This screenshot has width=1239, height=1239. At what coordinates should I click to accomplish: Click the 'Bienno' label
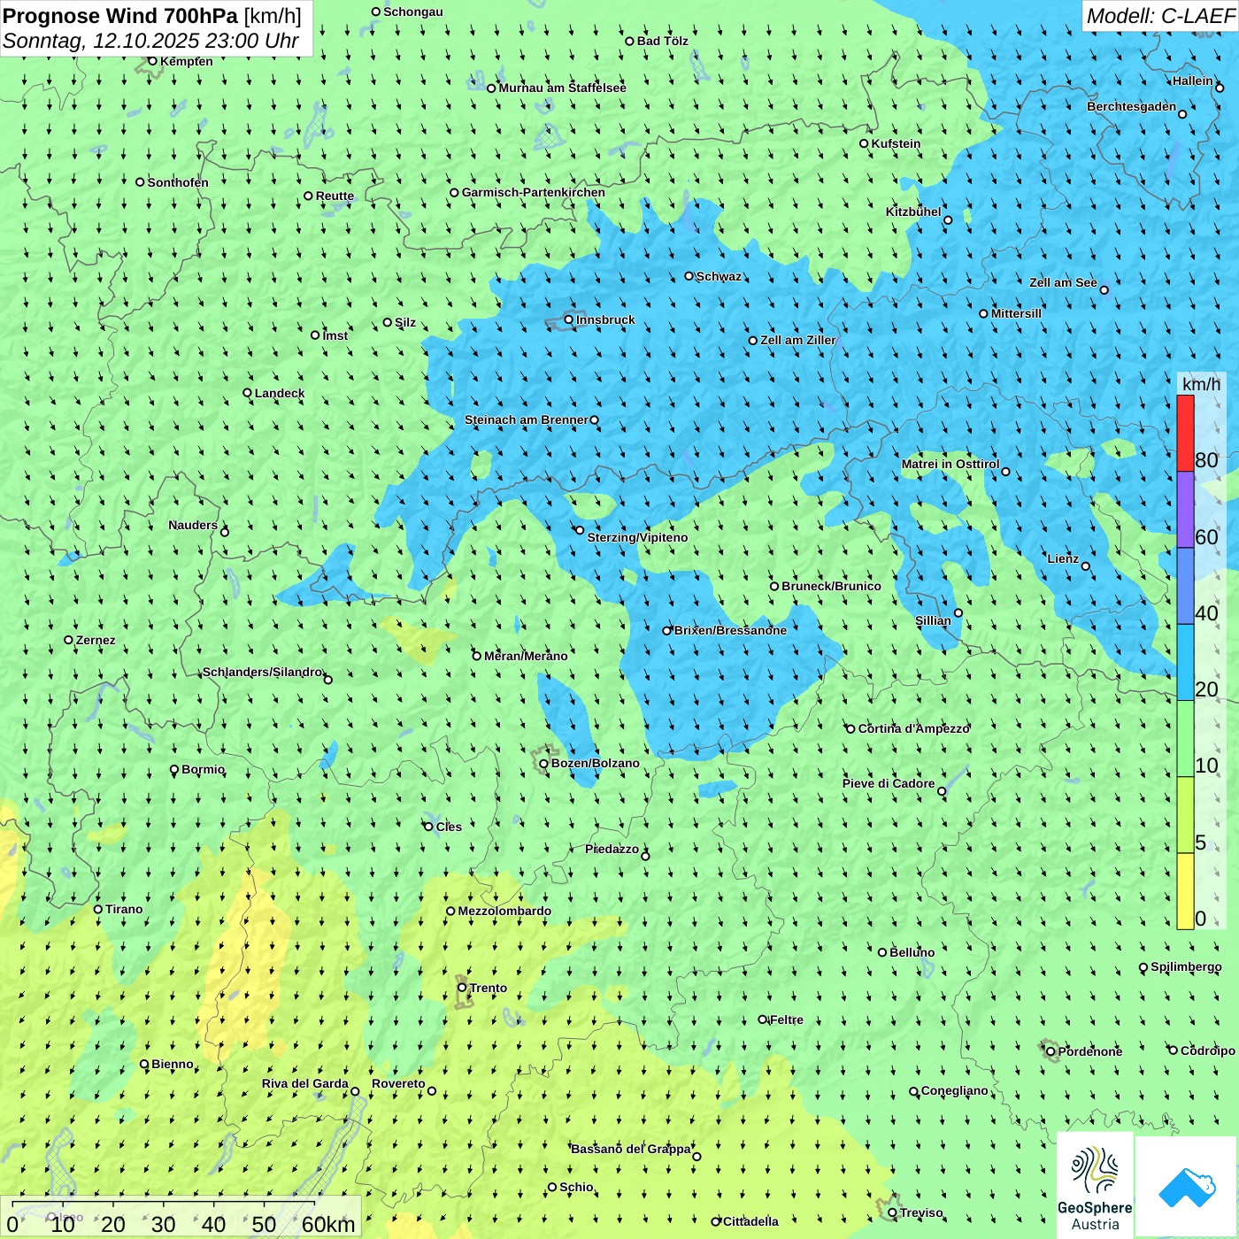(x=173, y=1064)
